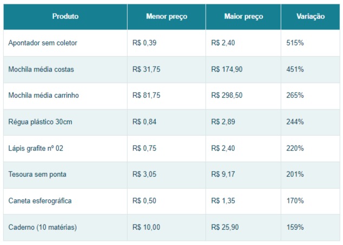
Task: Click the Caneta esferográfica cell
Action: (40, 201)
